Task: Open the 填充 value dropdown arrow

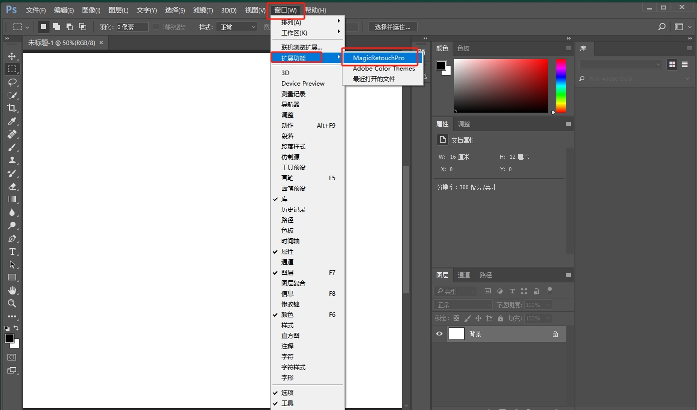Action: pos(548,318)
